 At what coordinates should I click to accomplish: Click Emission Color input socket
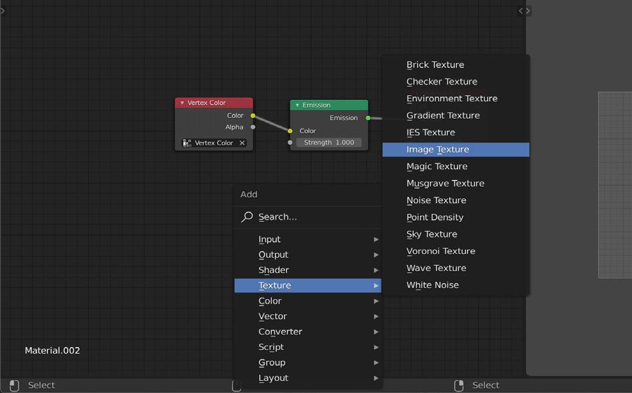tap(290, 131)
